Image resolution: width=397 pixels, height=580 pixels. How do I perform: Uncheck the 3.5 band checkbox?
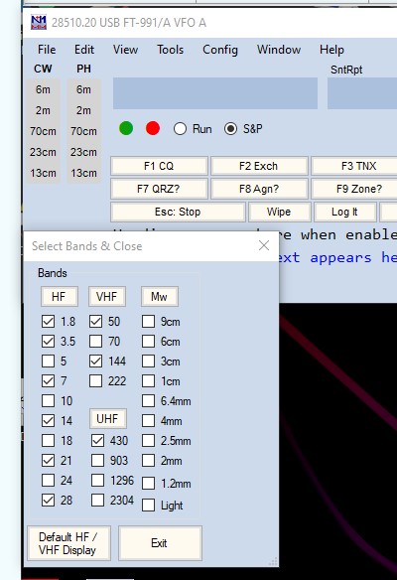pos(48,341)
